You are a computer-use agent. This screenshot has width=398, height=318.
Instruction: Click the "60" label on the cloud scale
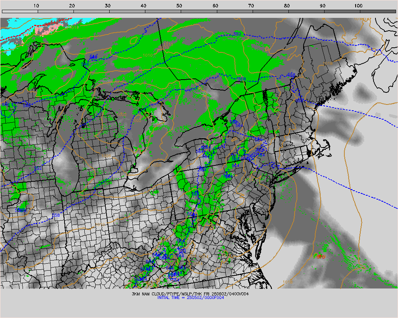click(215, 5)
